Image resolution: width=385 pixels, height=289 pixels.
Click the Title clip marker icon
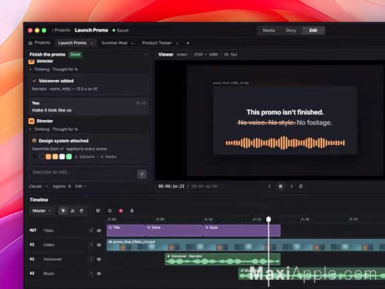tap(110, 227)
